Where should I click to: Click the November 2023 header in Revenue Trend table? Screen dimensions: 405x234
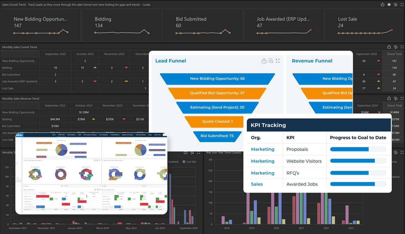coord(112,105)
